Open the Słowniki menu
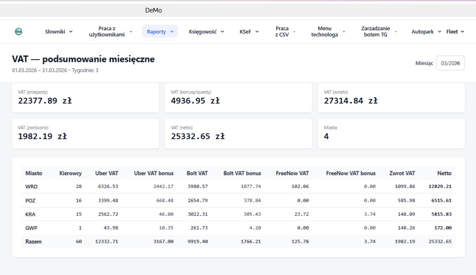476x275 pixels. point(59,32)
